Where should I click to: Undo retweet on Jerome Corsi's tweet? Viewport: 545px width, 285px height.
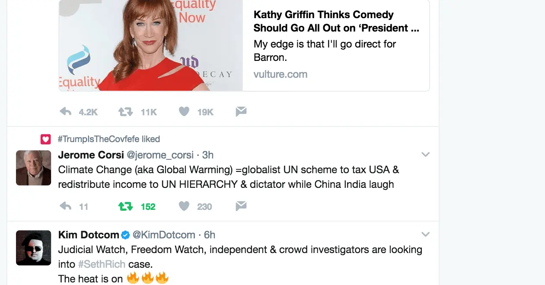[x=125, y=206]
